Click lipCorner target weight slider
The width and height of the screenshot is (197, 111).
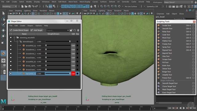coord(58,73)
